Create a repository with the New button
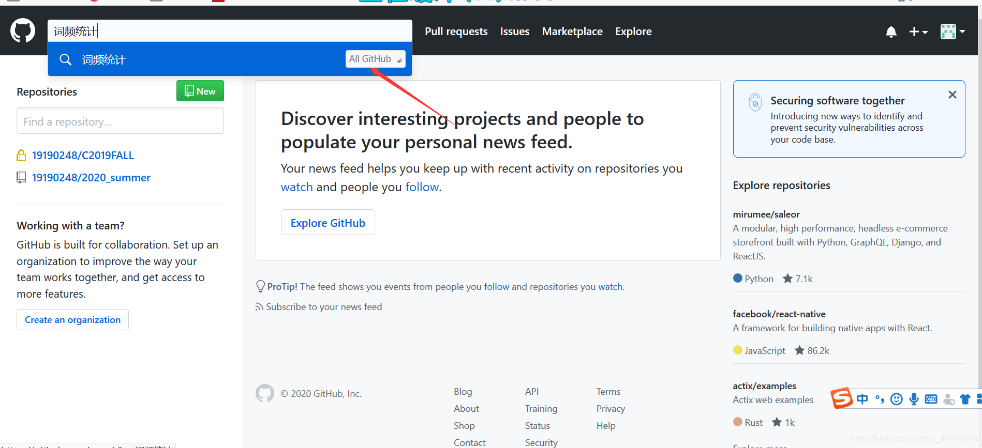Screen dimensions: 982x448 tap(200, 91)
